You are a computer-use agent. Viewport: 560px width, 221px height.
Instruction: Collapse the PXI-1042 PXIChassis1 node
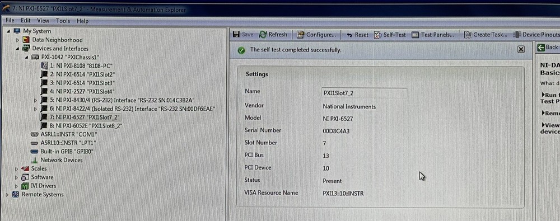[26, 57]
